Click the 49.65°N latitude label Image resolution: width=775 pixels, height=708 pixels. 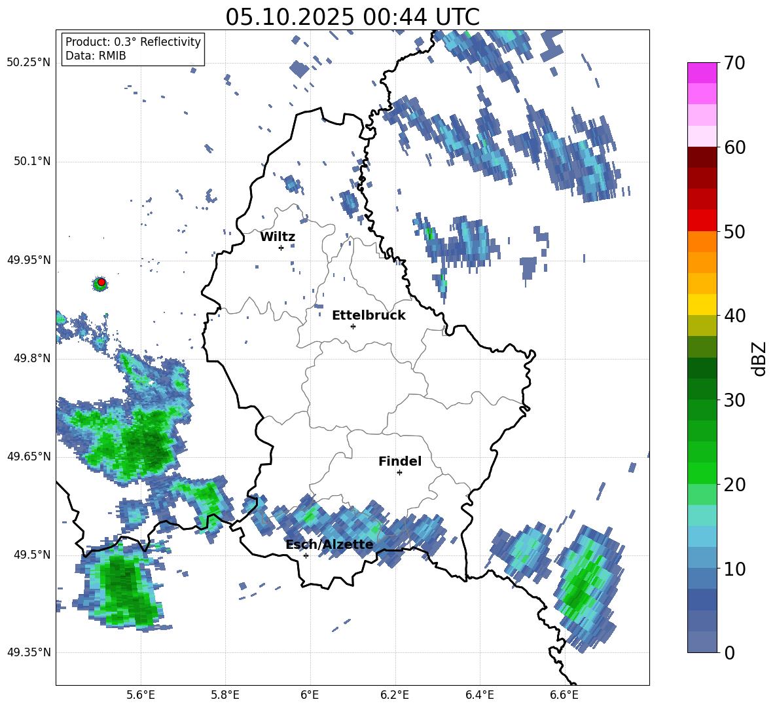point(29,456)
